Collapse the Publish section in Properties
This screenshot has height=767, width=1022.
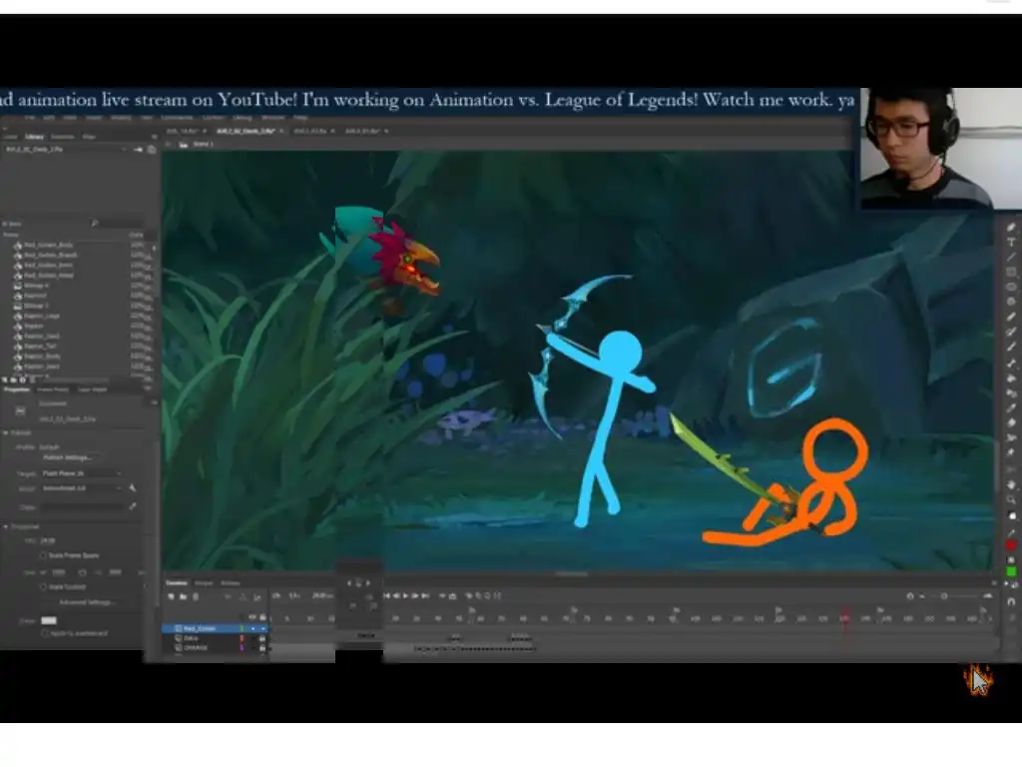tap(6, 433)
